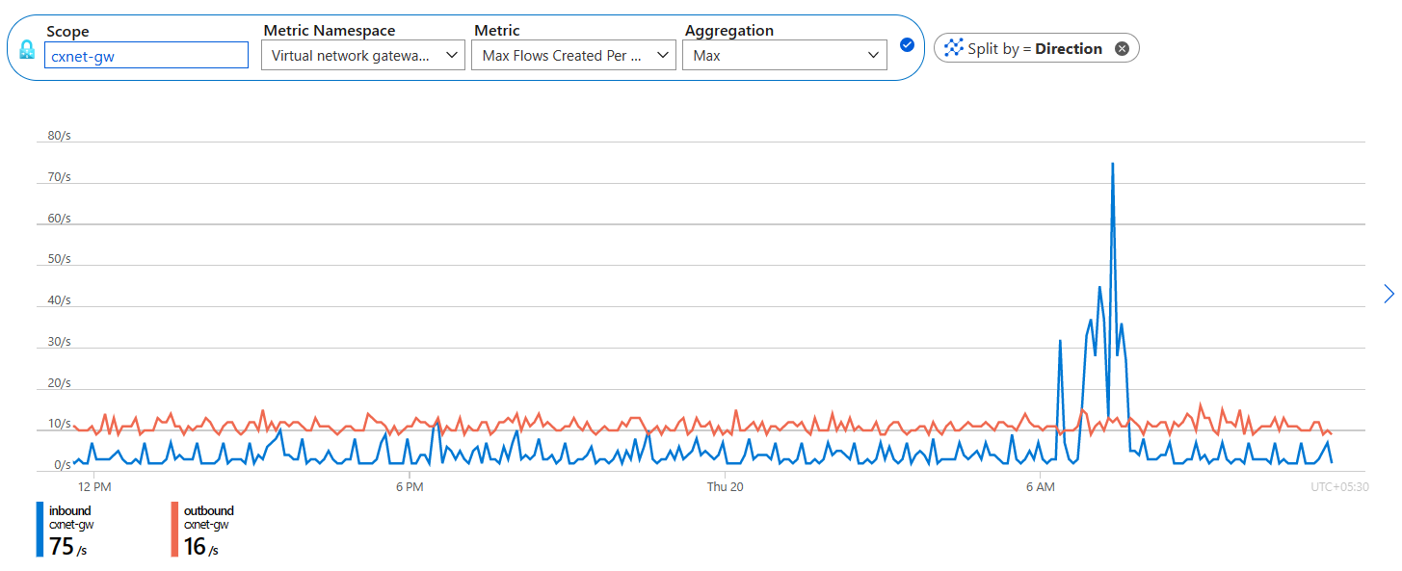1402x571 pixels.
Task: Click the Thu 20 axis label
Action: pos(725,487)
